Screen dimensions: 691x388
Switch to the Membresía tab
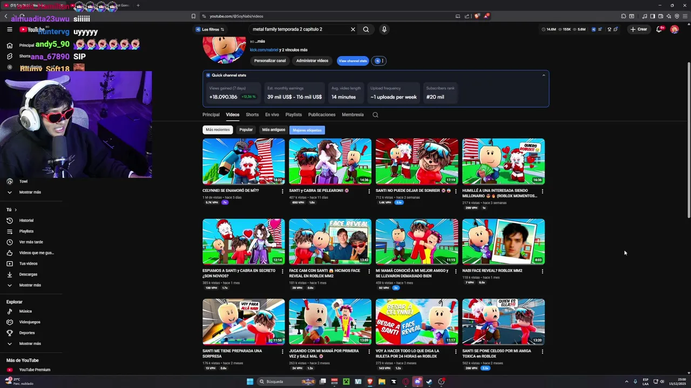[353, 115]
